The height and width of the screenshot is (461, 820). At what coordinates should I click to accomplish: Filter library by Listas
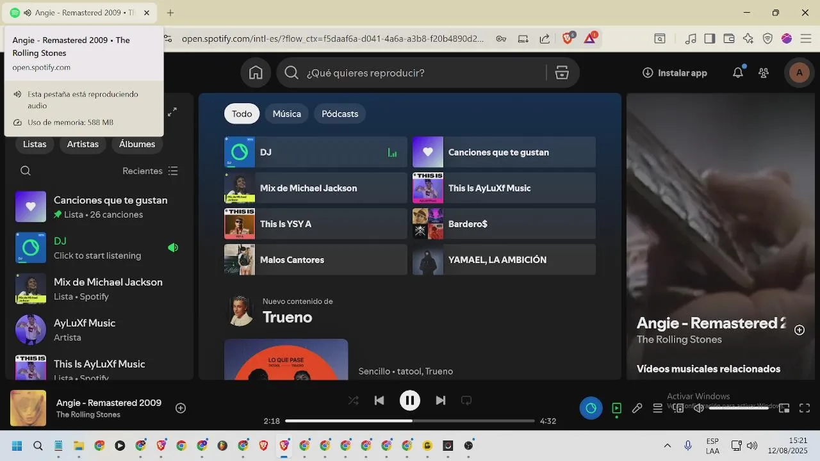pos(35,144)
